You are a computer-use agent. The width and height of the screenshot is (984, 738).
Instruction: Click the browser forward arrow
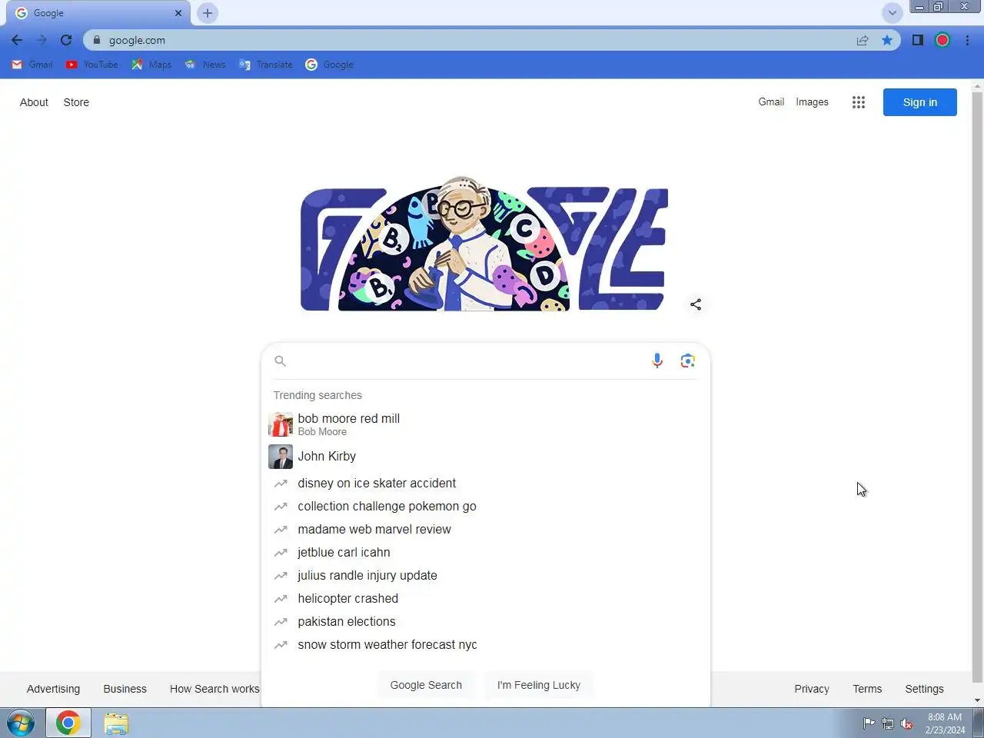42,40
